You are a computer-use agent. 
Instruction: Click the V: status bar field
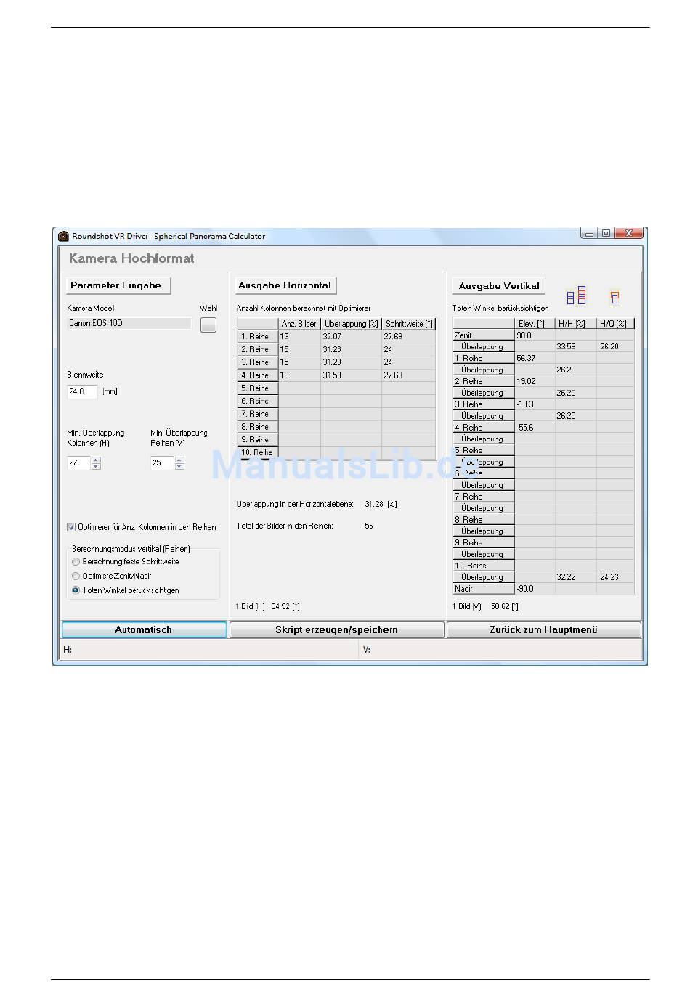(502, 650)
